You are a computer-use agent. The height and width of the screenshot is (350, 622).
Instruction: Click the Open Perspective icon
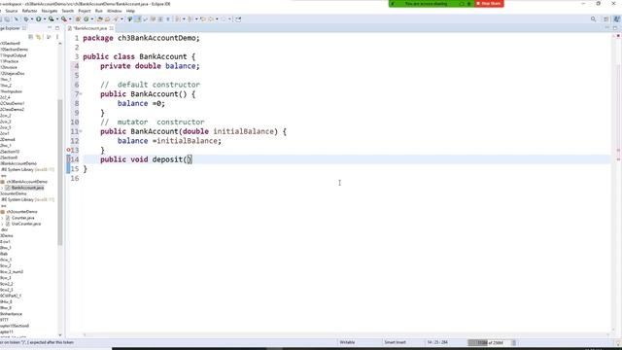606,19
